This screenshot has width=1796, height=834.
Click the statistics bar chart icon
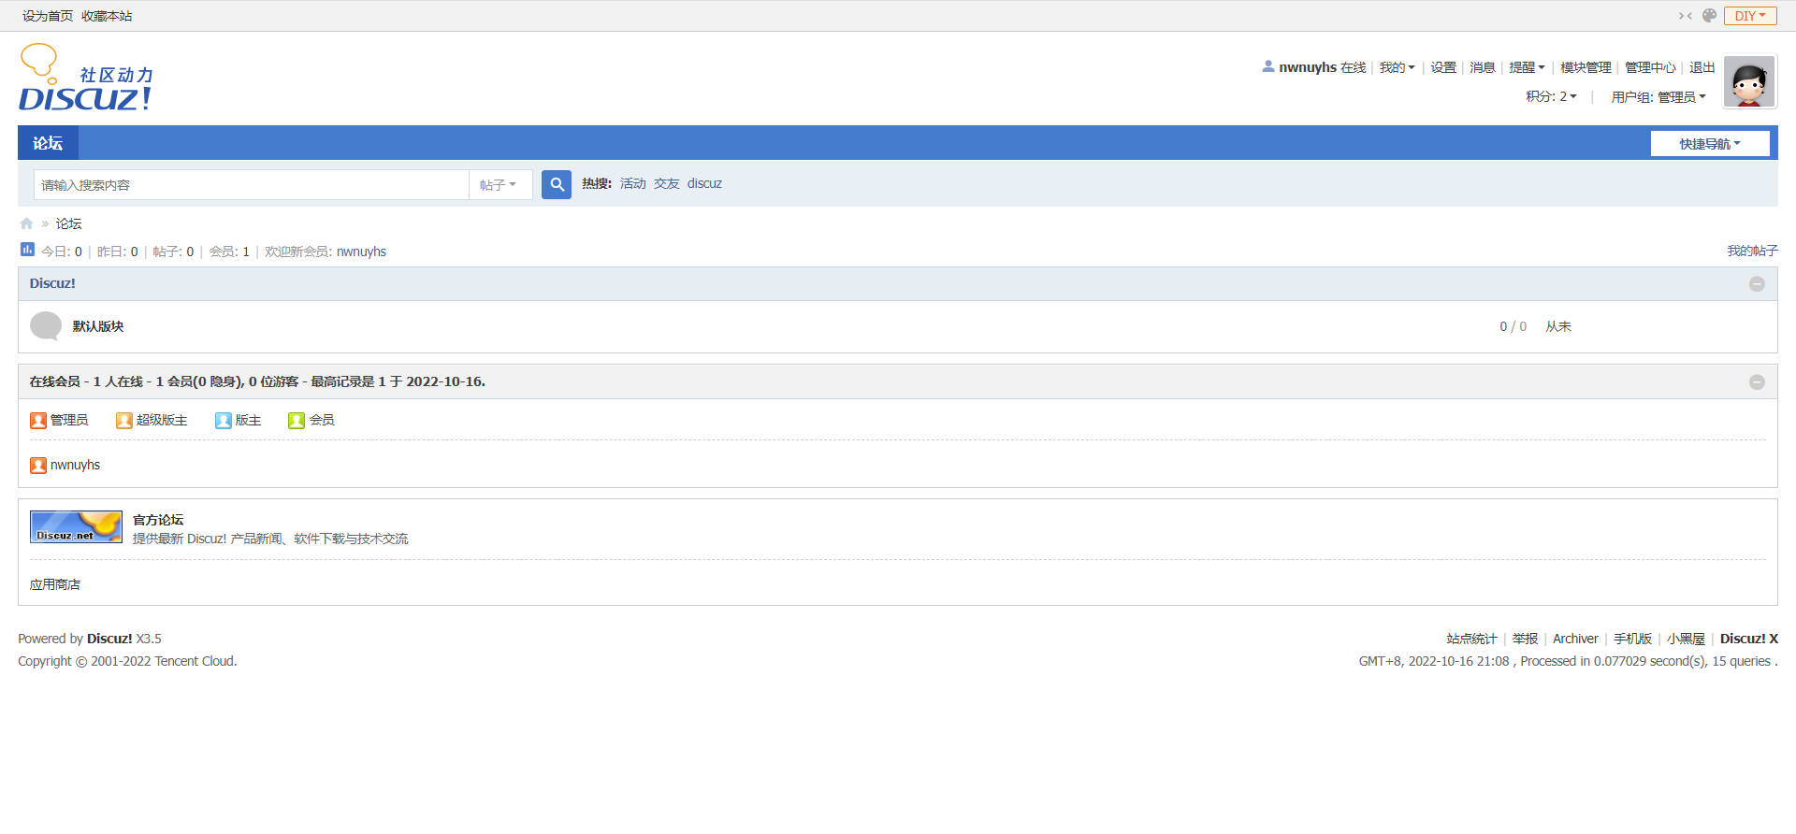[x=27, y=250]
